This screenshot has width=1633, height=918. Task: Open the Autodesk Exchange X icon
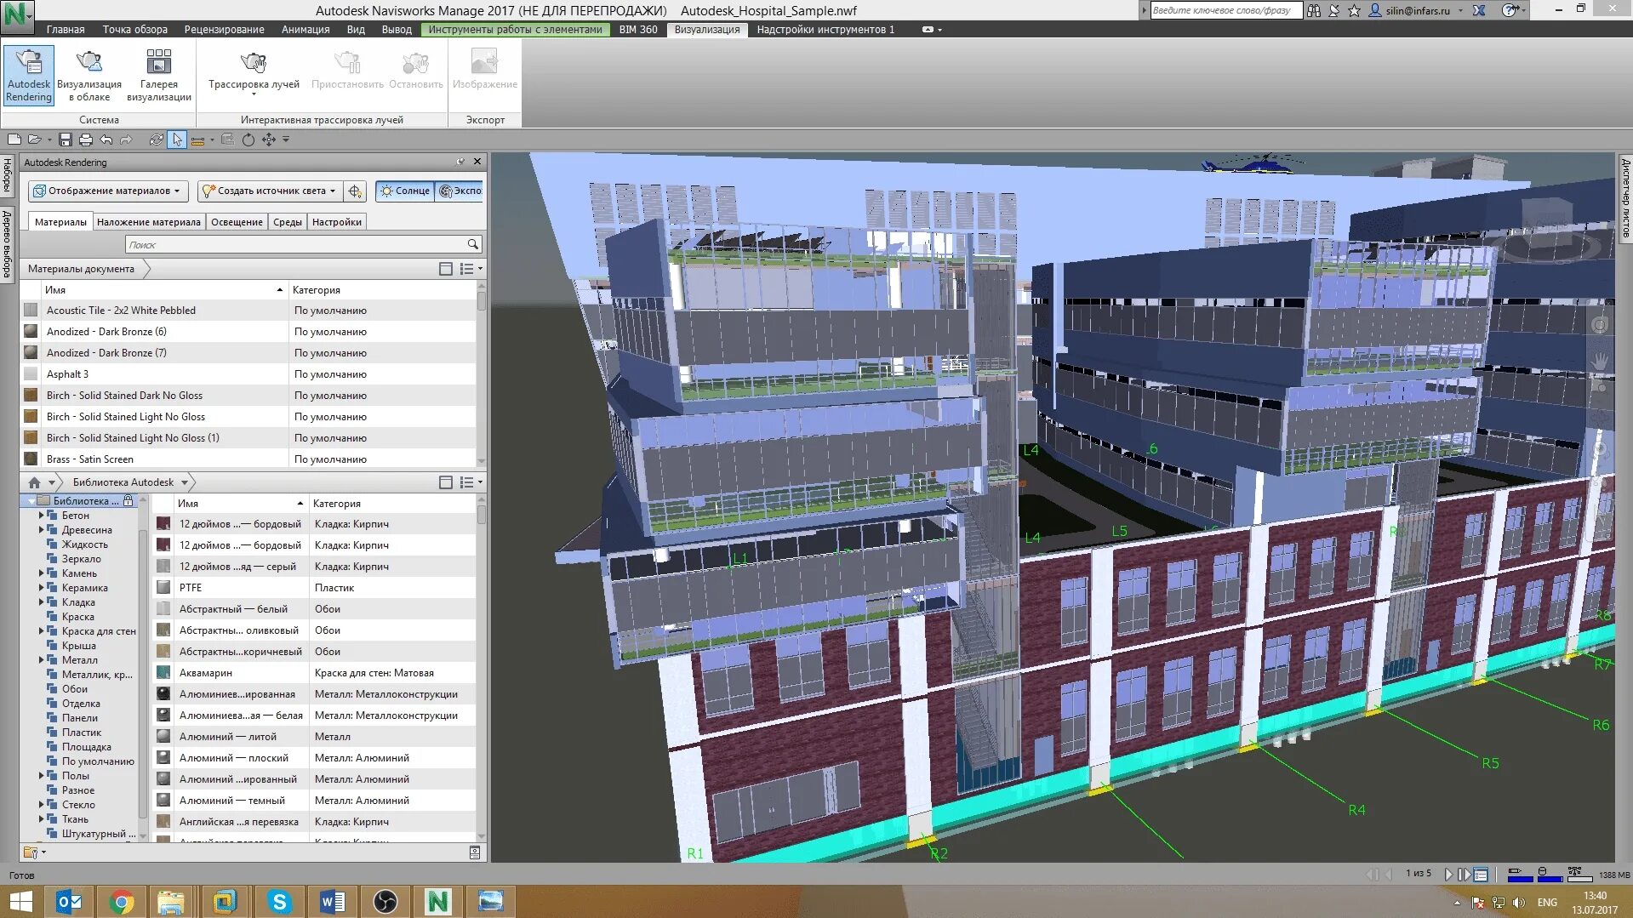coord(1479,10)
